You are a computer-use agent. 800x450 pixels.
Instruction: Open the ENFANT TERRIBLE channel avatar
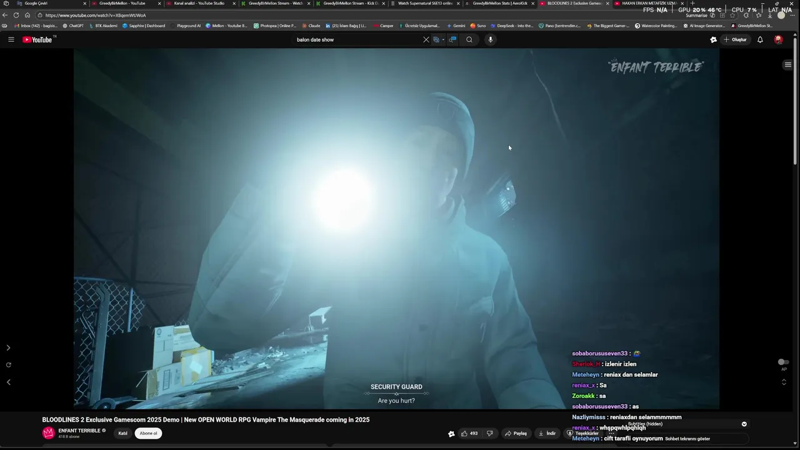(x=49, y=433)
